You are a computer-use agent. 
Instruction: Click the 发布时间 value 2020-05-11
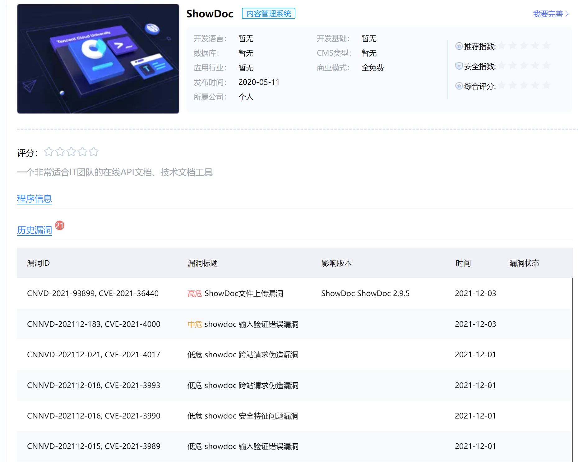(259, 82)
